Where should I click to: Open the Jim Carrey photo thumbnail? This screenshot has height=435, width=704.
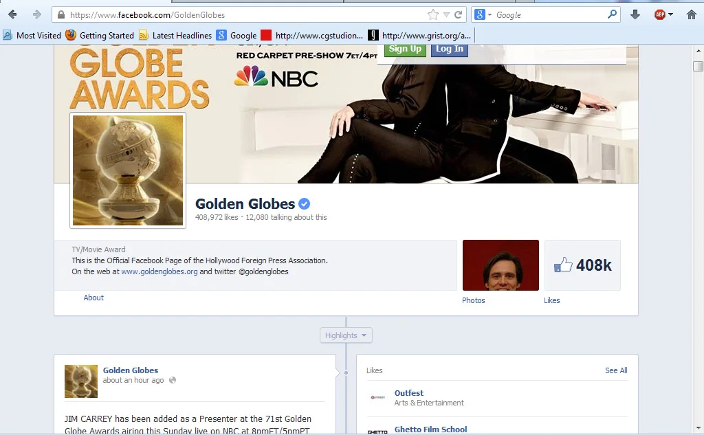[500, 265]
